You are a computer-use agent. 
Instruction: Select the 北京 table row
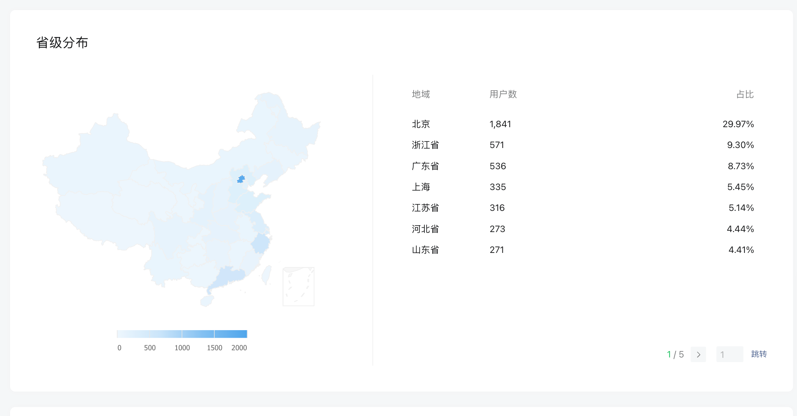[x=421, y=124]
